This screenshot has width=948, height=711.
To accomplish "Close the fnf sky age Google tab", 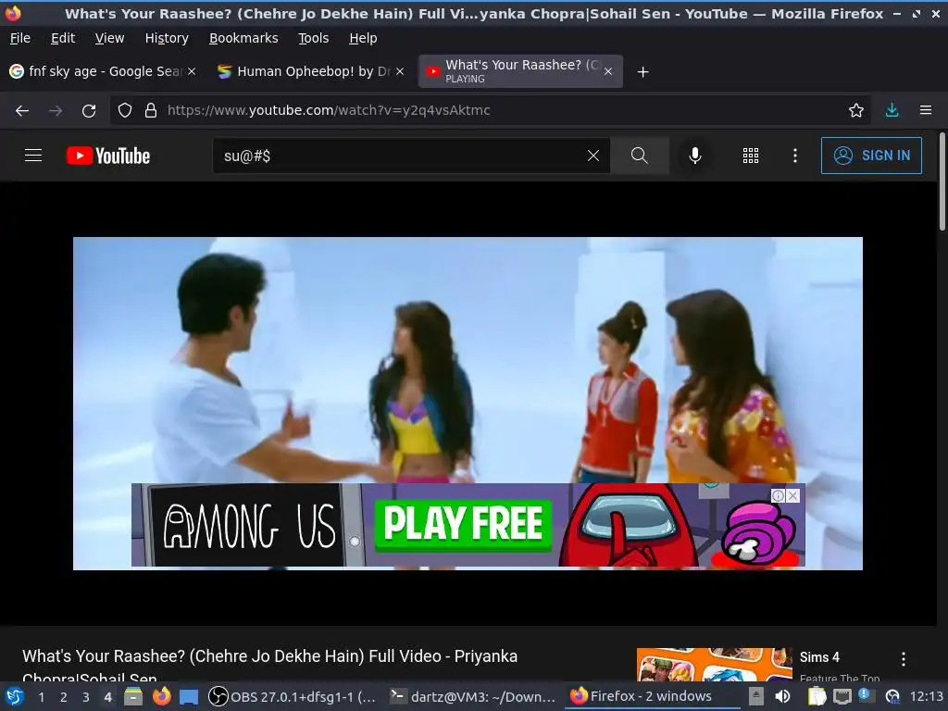I will 192,71.
